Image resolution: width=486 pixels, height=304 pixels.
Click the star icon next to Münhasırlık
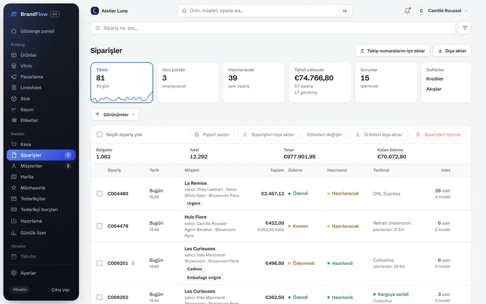[x=14, y=187]
